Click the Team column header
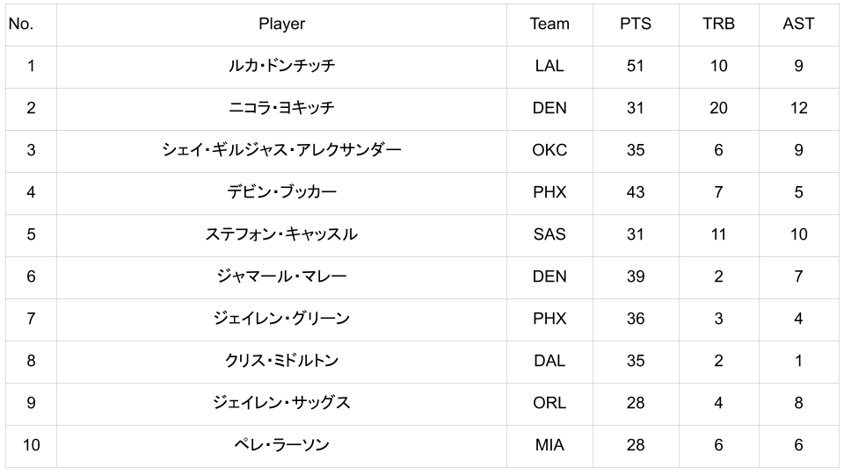Viewport: 844px width, 474px height. point(549,24)
